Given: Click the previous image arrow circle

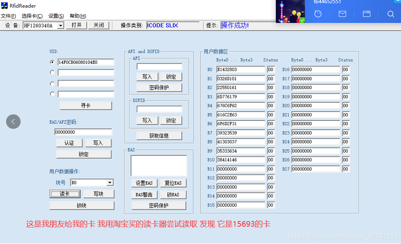Looking at the screenshot, I should coord(13,122).
